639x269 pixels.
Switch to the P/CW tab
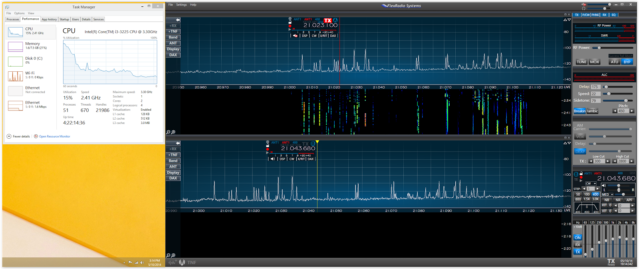click(585, 15)
